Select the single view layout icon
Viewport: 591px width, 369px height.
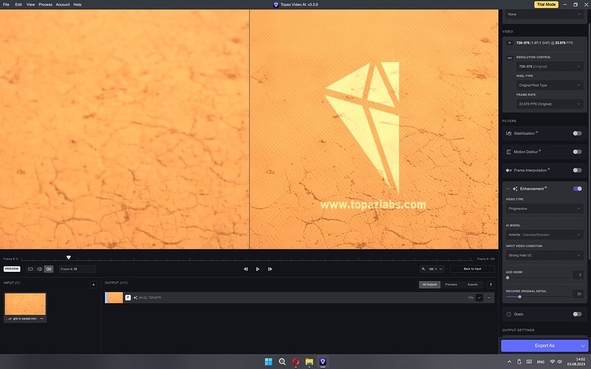(x=31, y=269)
